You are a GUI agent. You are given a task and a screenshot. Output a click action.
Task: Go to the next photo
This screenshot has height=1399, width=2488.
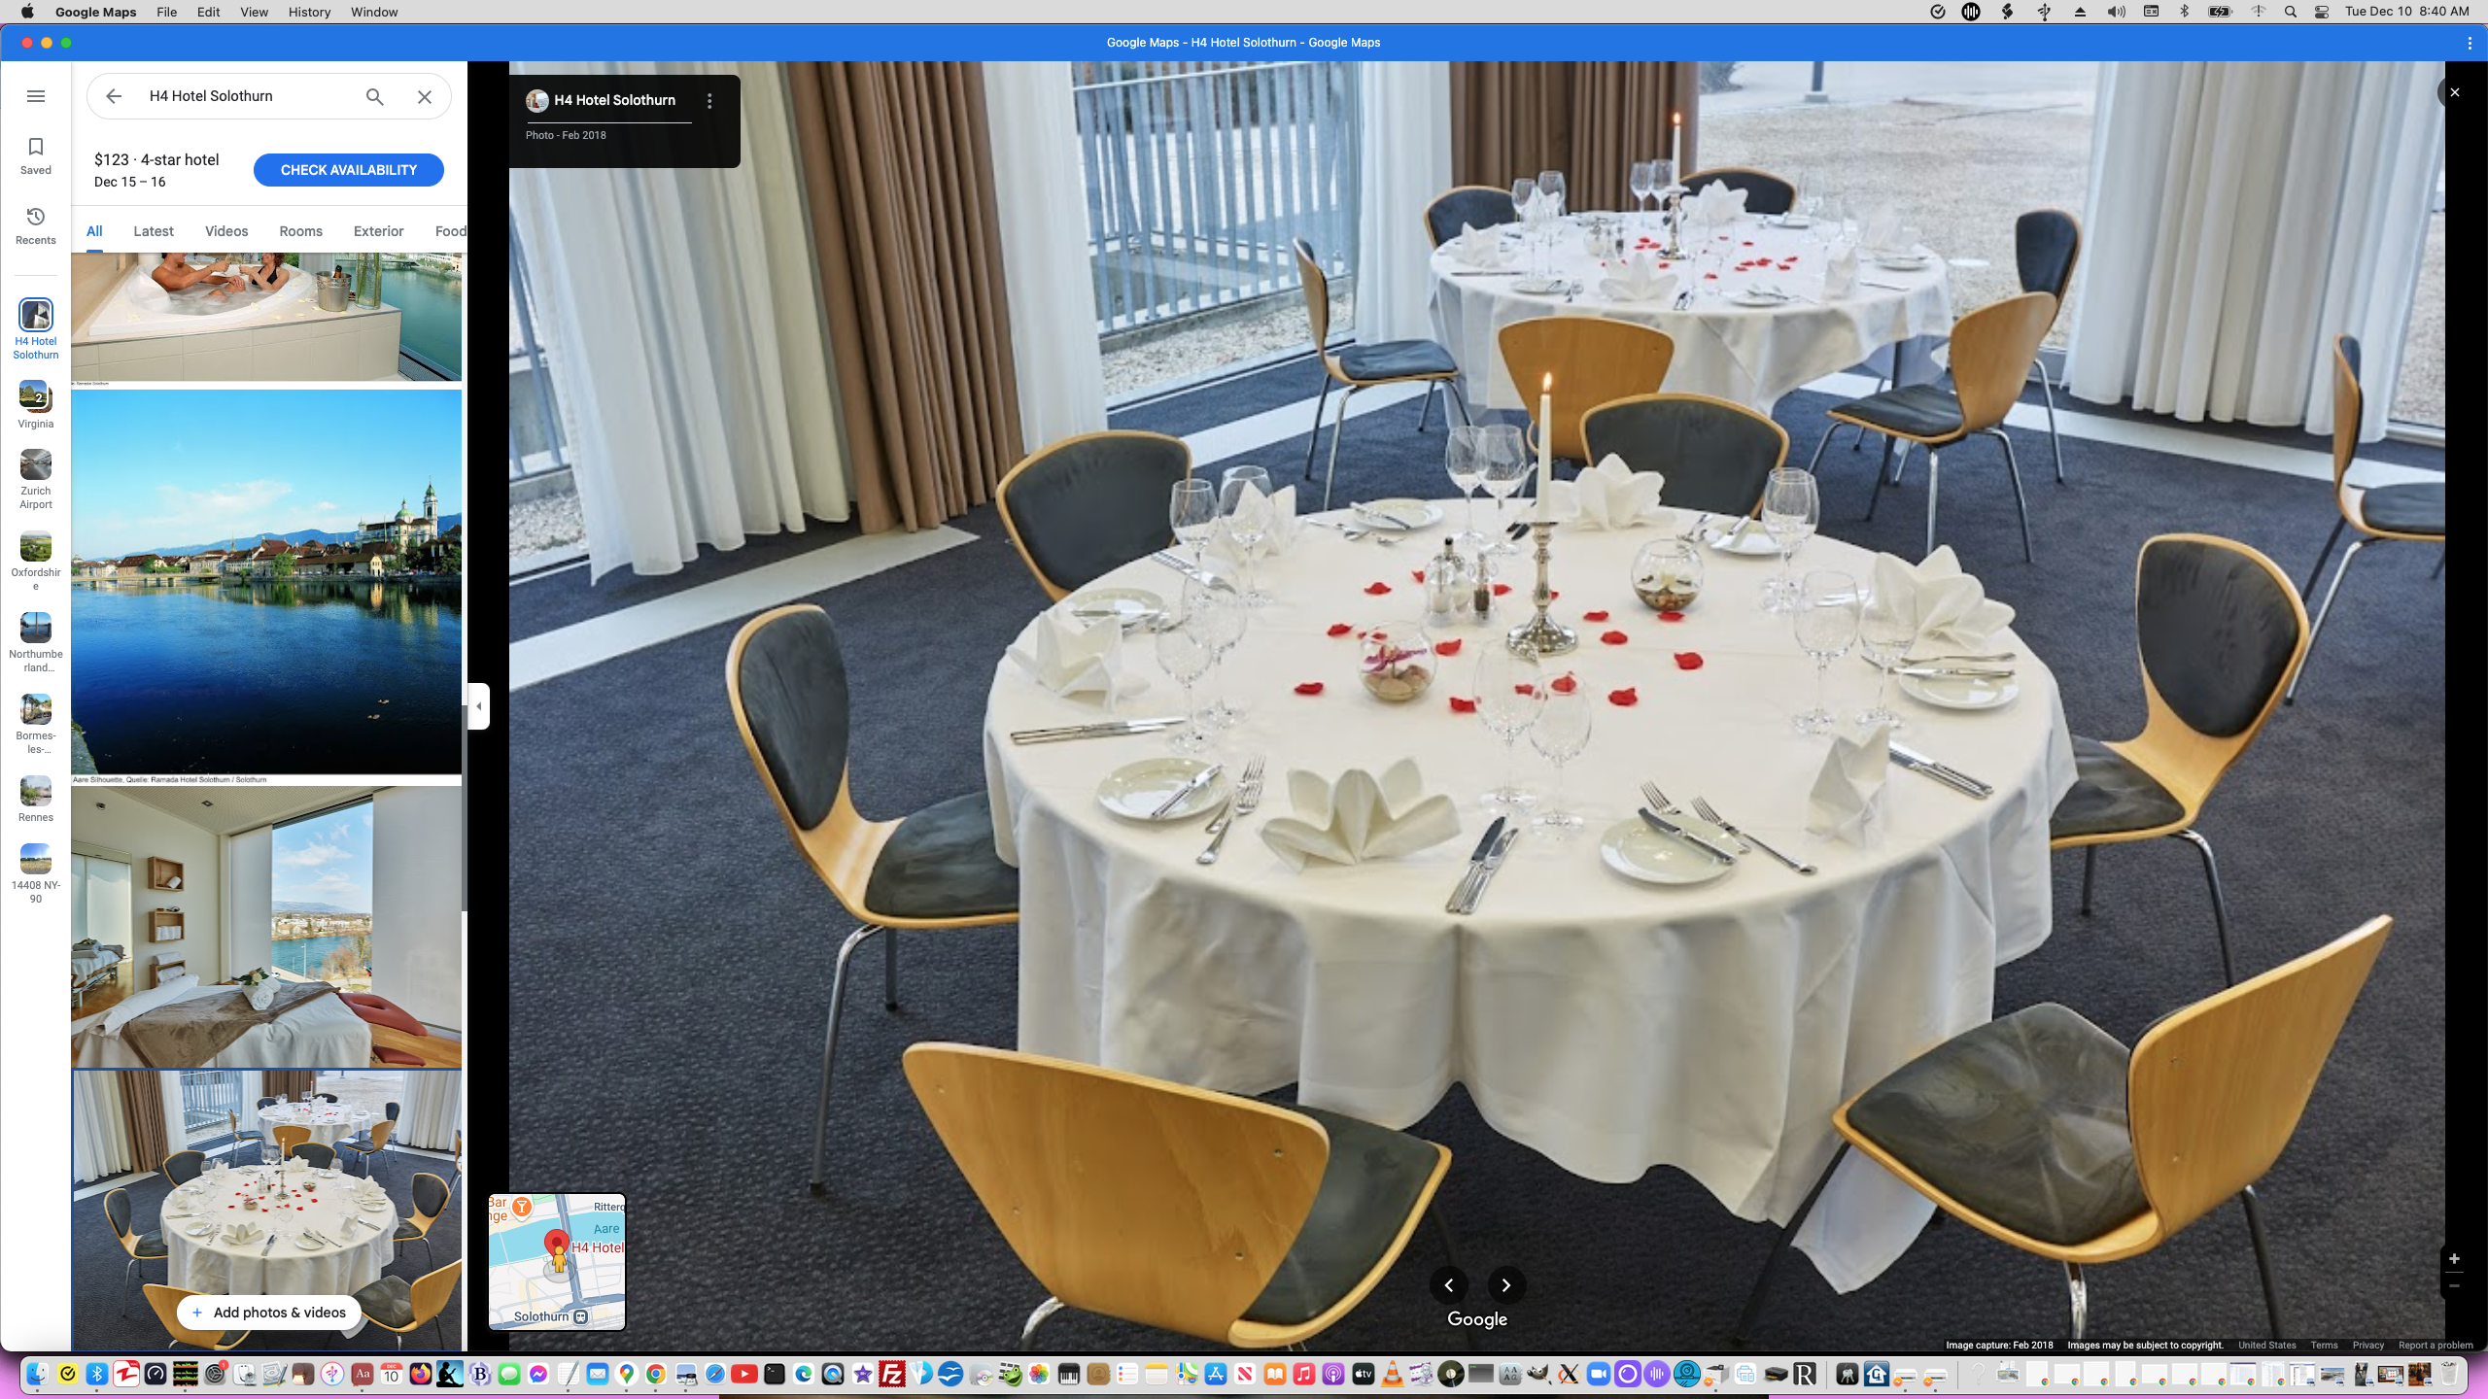[x=1505, y=1285]
